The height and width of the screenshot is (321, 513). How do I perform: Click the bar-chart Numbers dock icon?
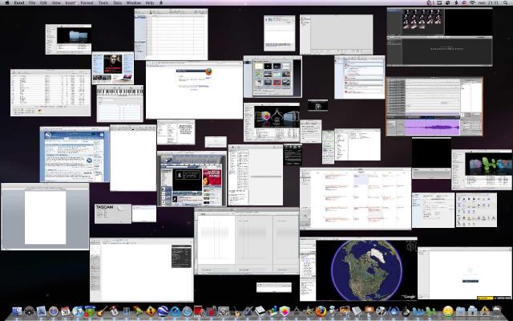pos(273,311)
